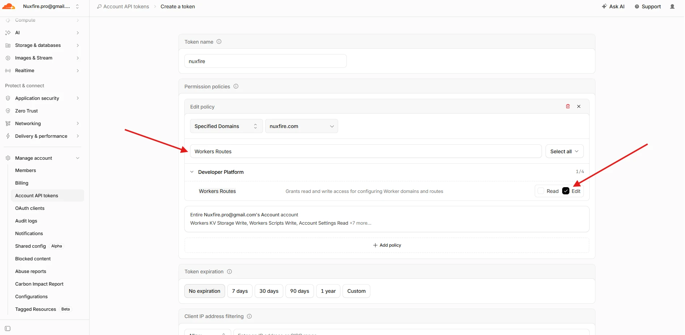Click the Cloudflare logo icon
This screenshot has height=335, width=685.
9,6
